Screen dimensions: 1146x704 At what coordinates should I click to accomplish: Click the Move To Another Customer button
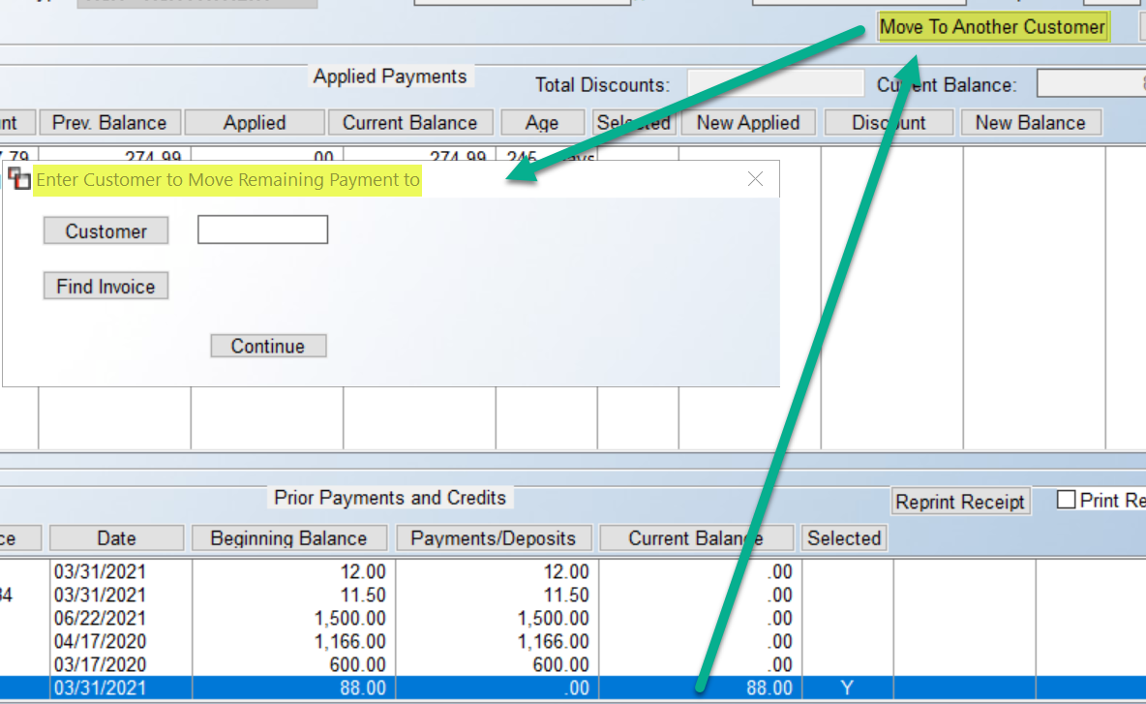pos(992,26)
